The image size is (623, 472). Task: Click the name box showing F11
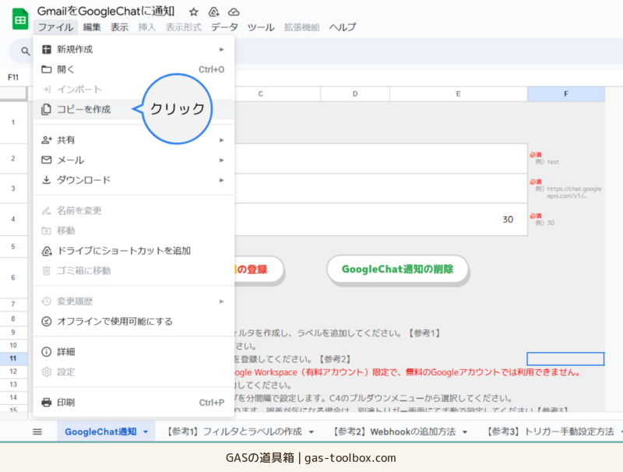tap(13, 77)
